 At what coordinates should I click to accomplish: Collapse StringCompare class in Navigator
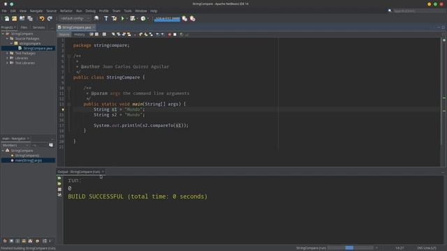click(x=3, y=151)
